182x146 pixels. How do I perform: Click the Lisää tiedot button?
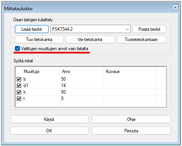point(32,29)
